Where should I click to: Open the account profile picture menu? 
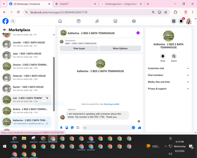(188, 21)
